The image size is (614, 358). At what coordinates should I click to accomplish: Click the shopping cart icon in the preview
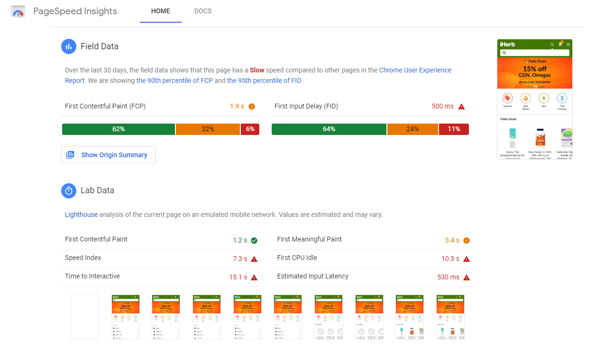[x=560, y=44]
